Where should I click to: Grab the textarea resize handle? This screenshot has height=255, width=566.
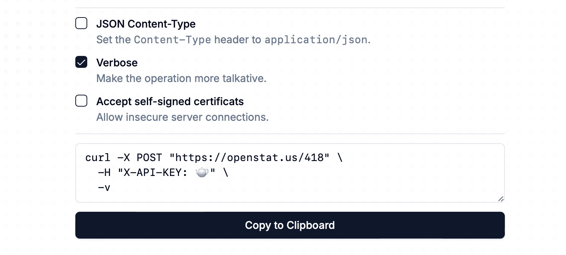coord(501,199)
